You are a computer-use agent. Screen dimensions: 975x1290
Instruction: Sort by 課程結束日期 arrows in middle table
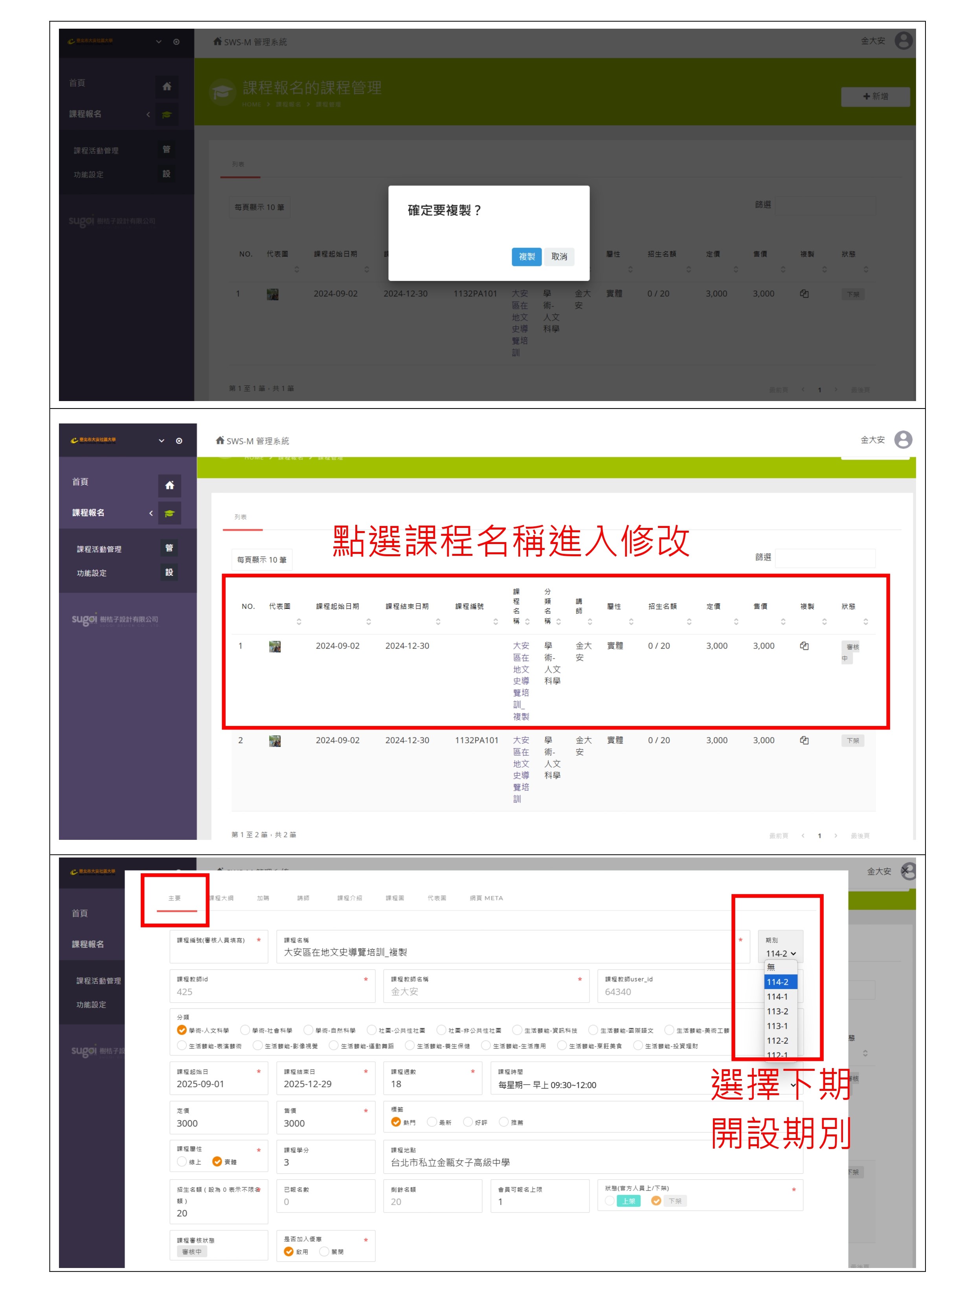[x=438, y=622]
